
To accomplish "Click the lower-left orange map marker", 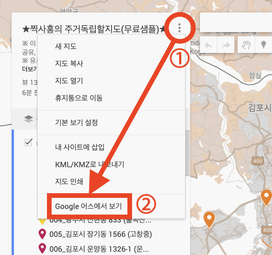I will point(209,220).
